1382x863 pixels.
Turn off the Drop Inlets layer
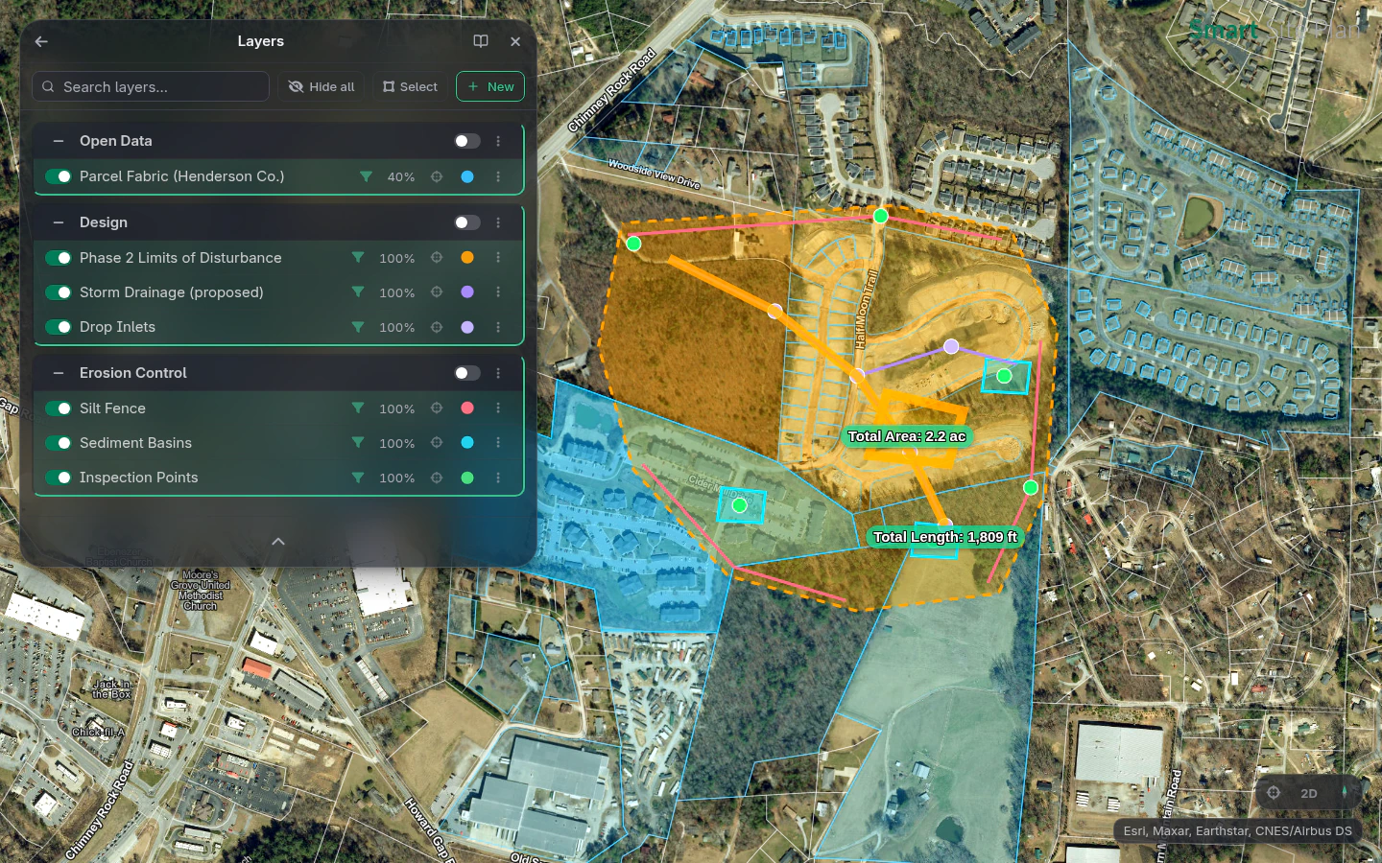pyautogui.click(x=59, y=327)
